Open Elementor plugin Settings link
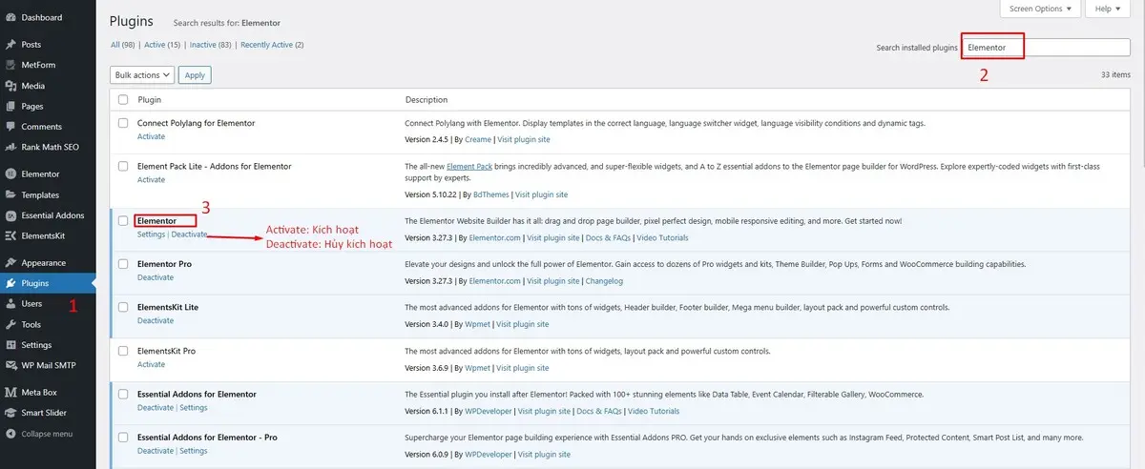1145x469 pixels. (x=151, y=234)
